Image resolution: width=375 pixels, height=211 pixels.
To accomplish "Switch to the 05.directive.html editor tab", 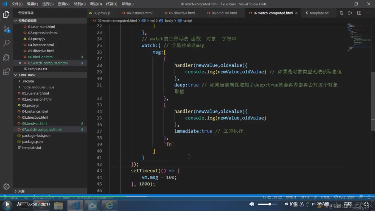I will coord(182,13).
